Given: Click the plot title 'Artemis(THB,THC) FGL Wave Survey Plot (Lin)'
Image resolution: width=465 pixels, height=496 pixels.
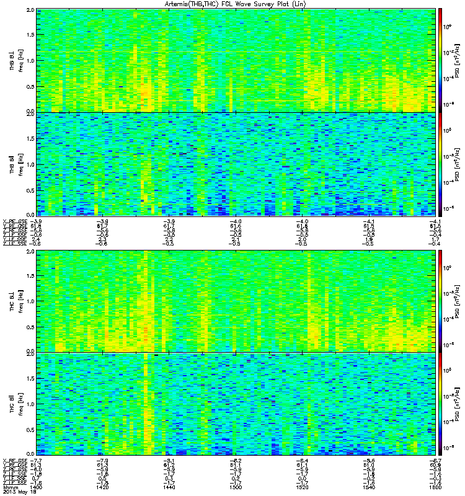Looking at the screenshot, I should pyautogui.click(x=235, y=4).
